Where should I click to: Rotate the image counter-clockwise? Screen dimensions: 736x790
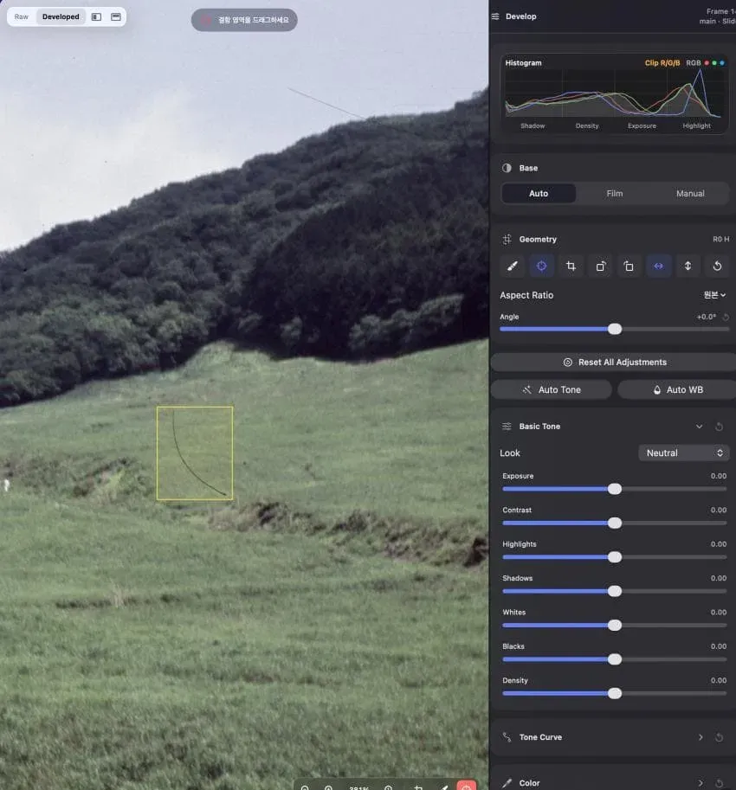[x=629, y=266]
